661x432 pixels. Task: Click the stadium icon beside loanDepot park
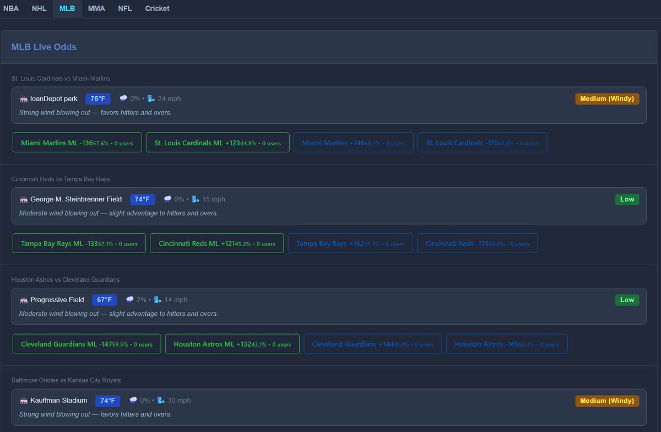tap(24, 99)
